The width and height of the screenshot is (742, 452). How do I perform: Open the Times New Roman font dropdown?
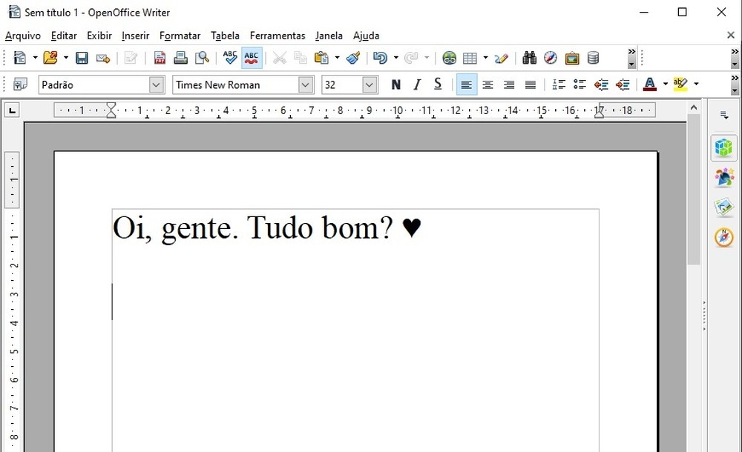tap(306, 84)
